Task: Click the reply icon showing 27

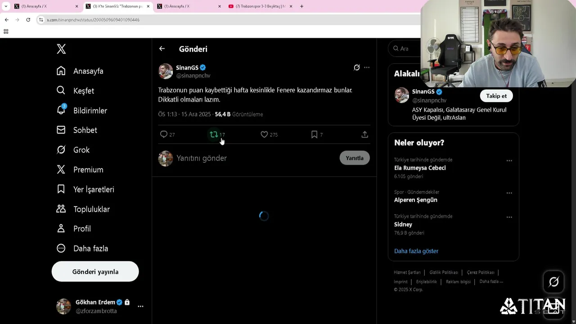Action: [x=167, y=135]
